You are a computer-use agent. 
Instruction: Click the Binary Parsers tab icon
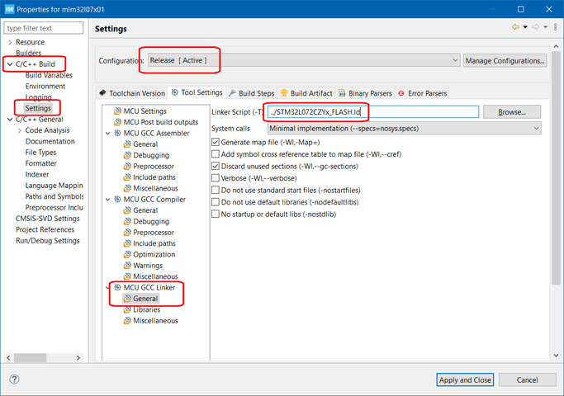point(342,93)
